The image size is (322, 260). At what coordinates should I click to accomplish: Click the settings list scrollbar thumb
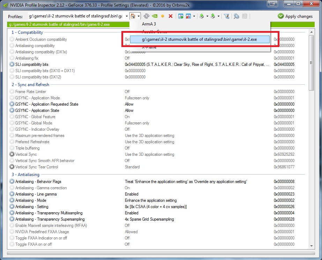pyautogui.click(x=312, y=63)
